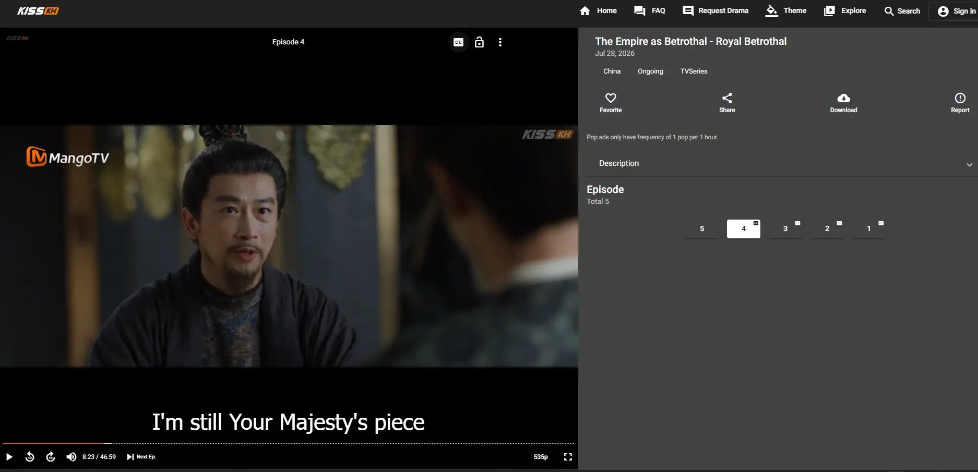Click the Ongoing status tag
978x472 pixels.
pos(650,71)
